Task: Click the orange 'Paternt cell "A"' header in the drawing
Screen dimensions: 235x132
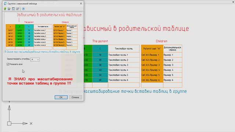Action: click(152, 49)
